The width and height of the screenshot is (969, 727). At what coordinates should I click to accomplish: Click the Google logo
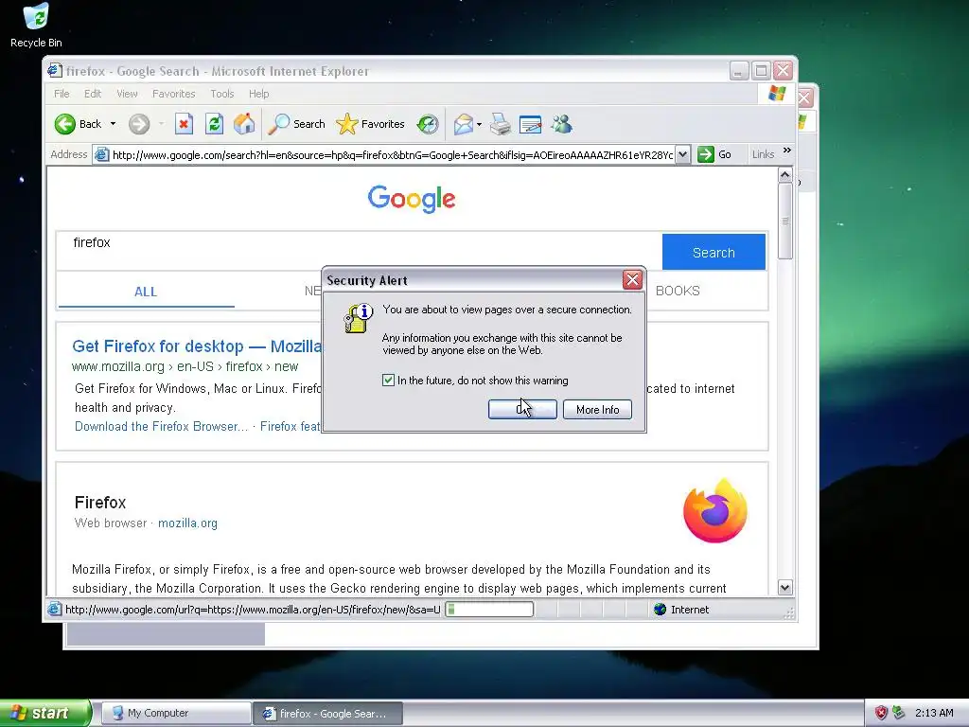(x=412, y=199)
